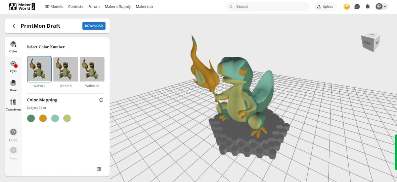Image resolution: width=397 pixels, height=182 pixels.
Task: Open 3D Models menu
Action: click(54, 7)
